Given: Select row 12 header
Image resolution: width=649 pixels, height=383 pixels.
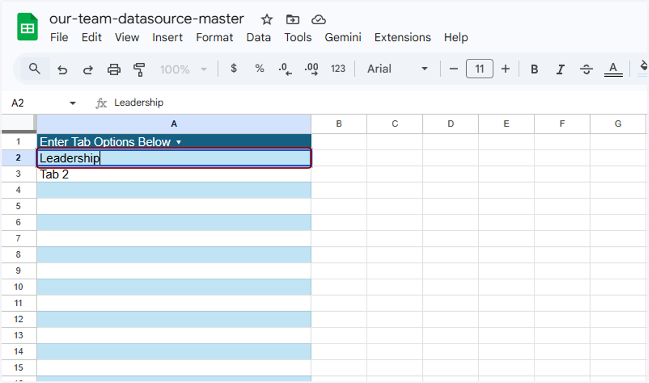Looking at the screenshot, I should (18, 319).
